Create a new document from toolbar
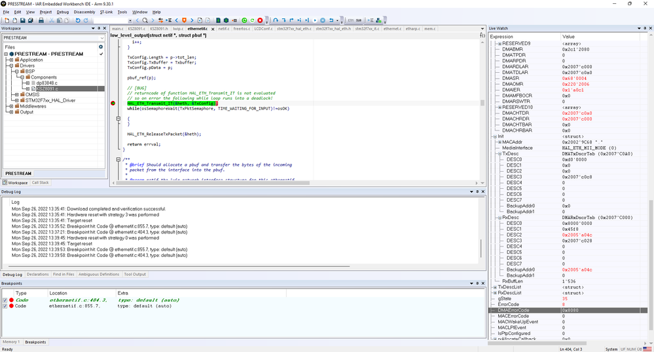 pos(7,20)
